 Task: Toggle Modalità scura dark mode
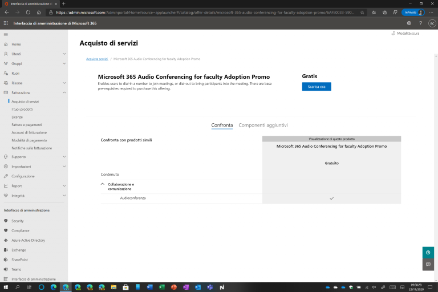coord(405,33)
